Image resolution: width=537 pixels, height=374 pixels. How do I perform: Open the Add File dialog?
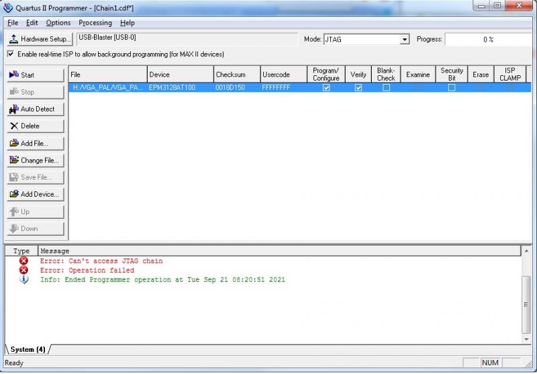coord(36,143)
